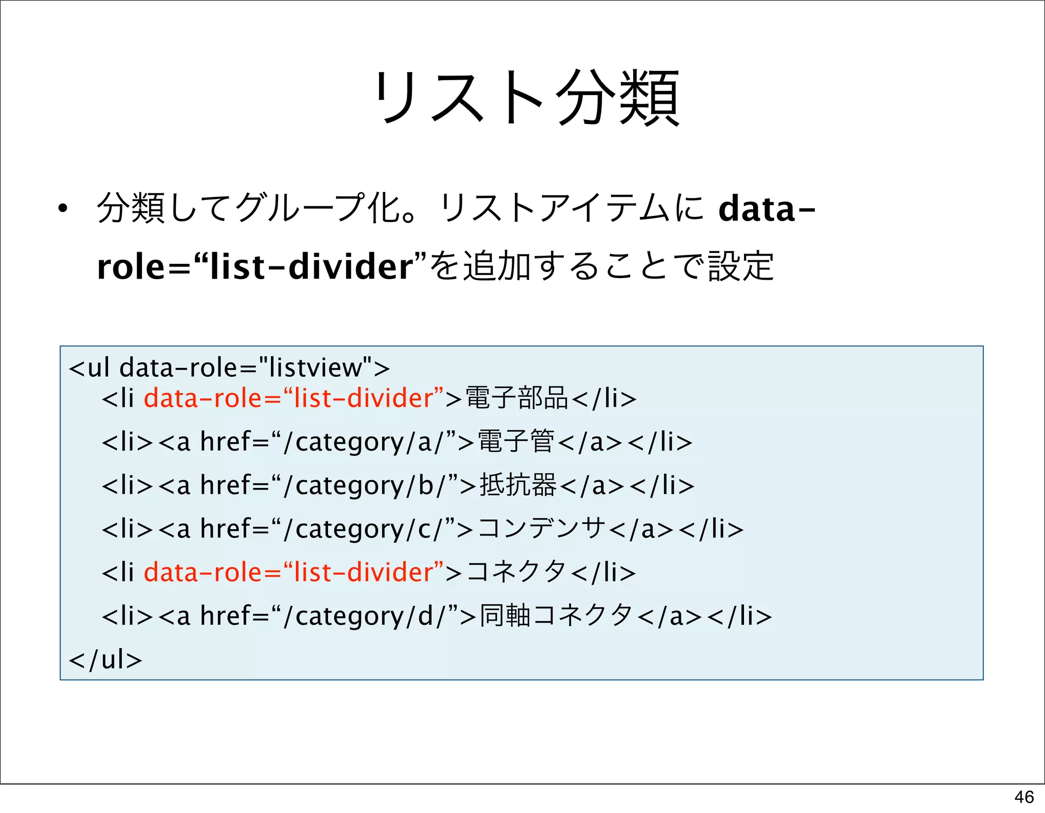Click the code line with 抵抗器

coord(398,485)
